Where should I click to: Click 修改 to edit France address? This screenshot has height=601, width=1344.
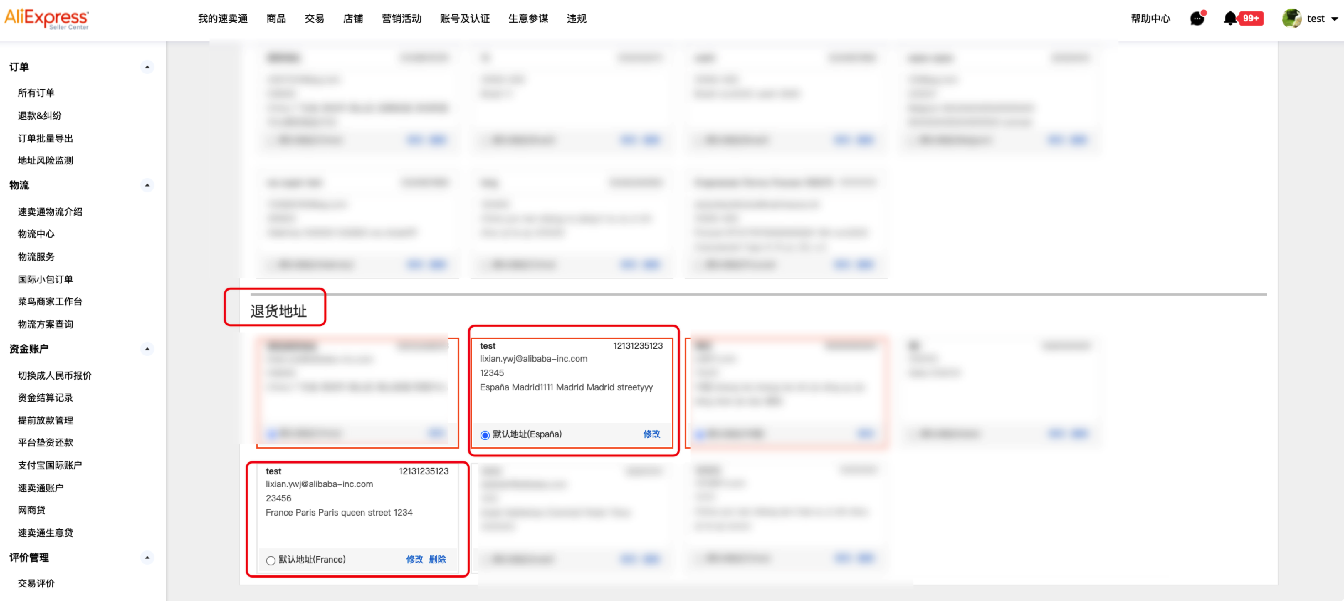pos(412,559)
